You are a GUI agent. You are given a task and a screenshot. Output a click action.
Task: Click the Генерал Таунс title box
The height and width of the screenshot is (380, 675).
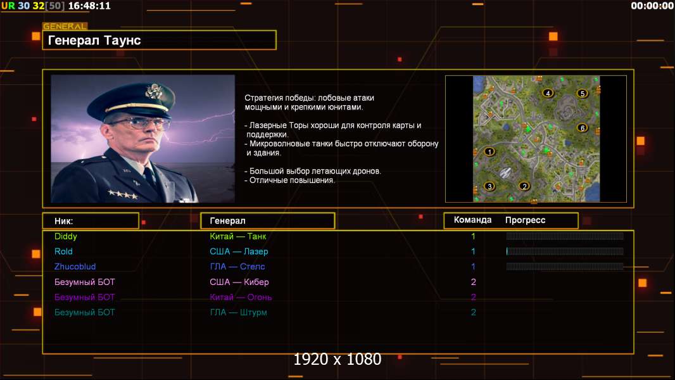click(x=160, y=40)
